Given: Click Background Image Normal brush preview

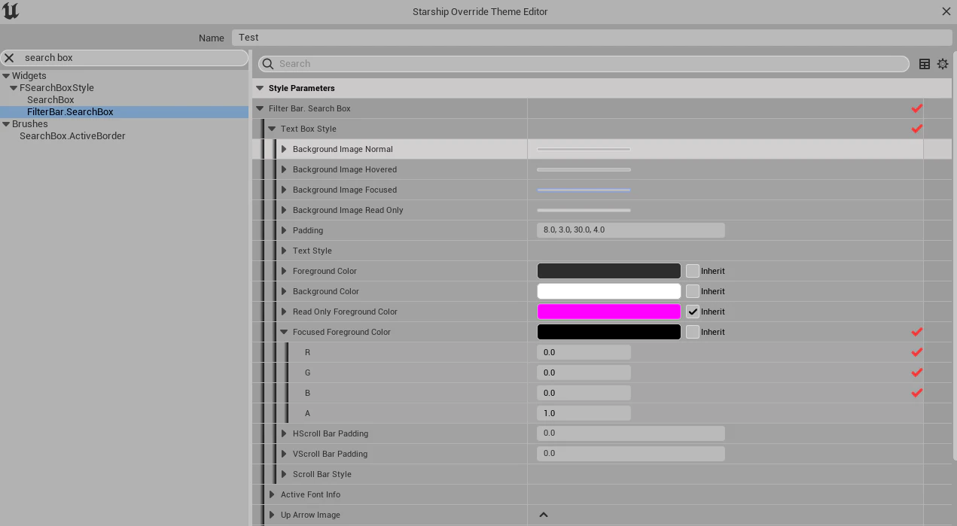Looking at the screenshot, I should coord(584,149).
